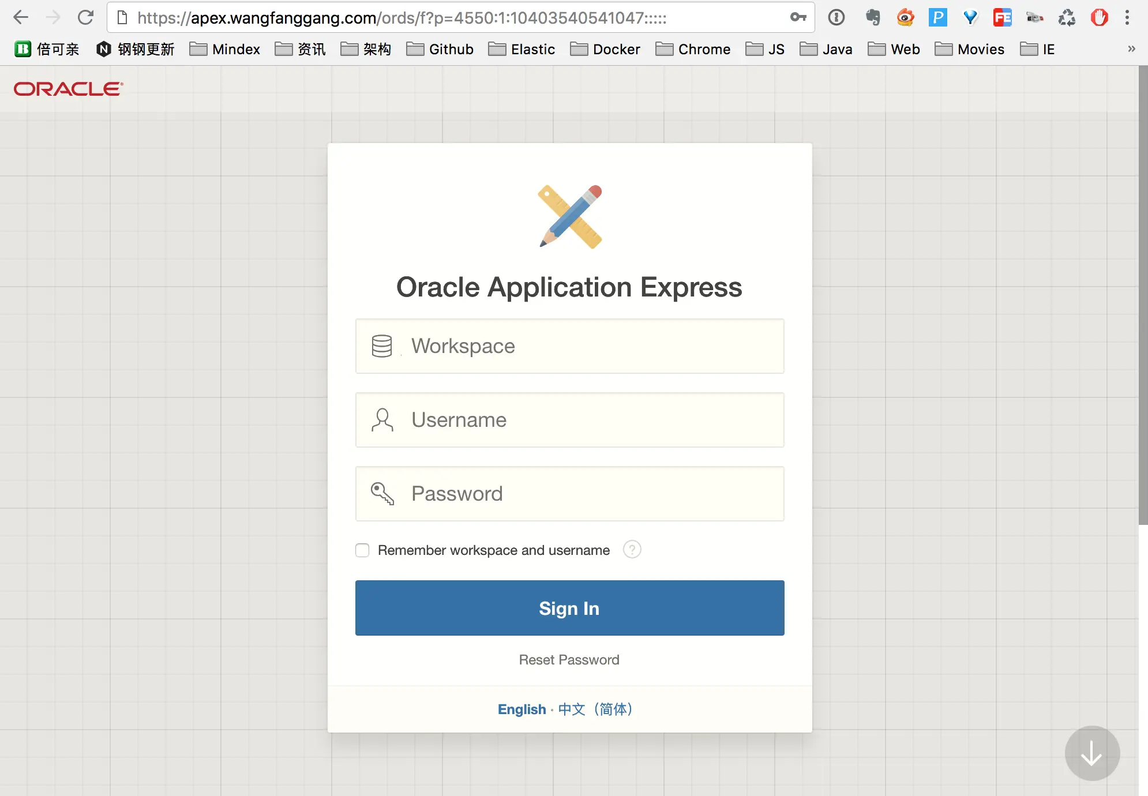The image size is (1148, 796).
Task: Enable Remember workspace and username checkbox
Action: coord(362,550)
